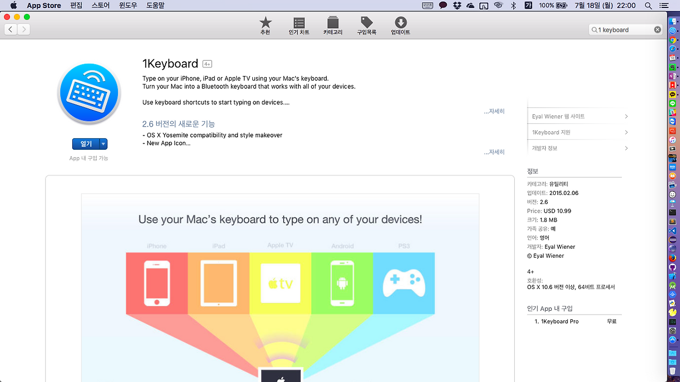The image size is (680, 382).
Task: Open the Eyal Wiener 웹 사이트 link
Action: pos(558,116)
